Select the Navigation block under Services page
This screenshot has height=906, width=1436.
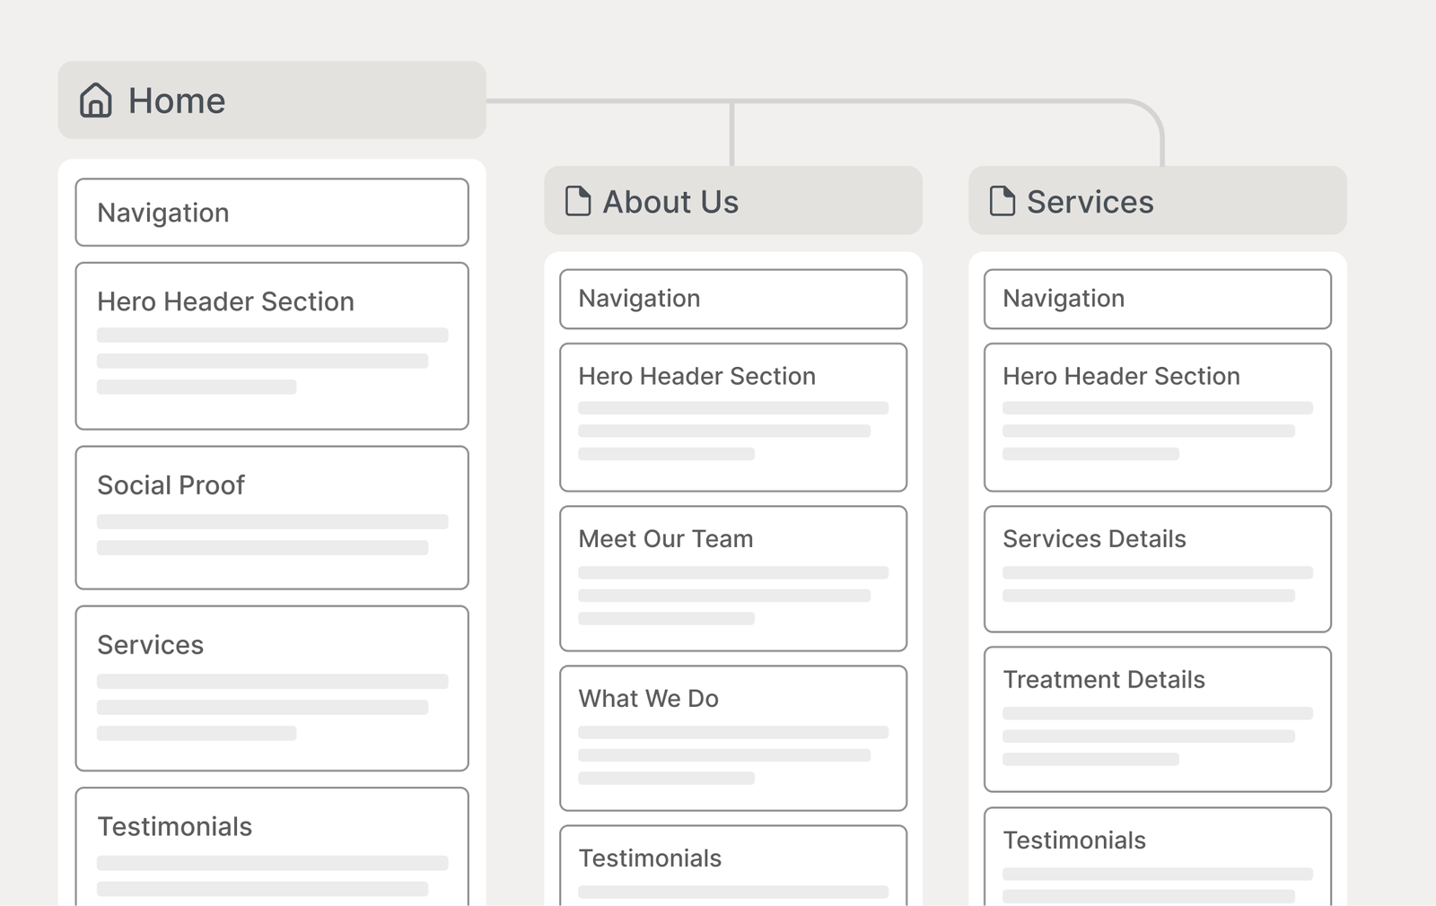1157,299
